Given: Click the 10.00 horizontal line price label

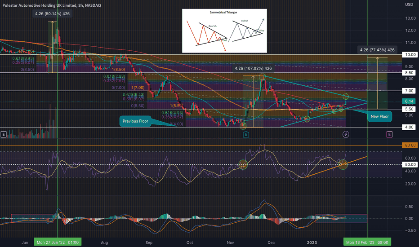Looking at the screenshot, I should coord(410,54).
